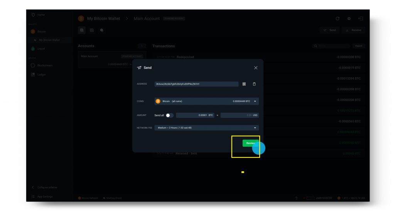Click the BTC amount field
This screenshot has width=395, height=212.
[x=195, y=115]
